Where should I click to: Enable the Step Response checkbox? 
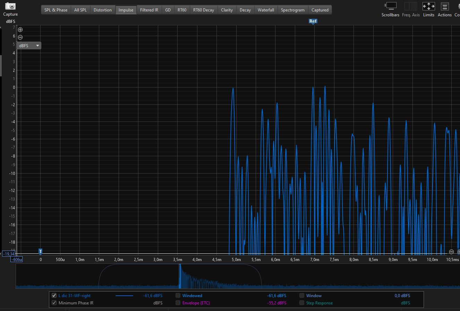302,303
